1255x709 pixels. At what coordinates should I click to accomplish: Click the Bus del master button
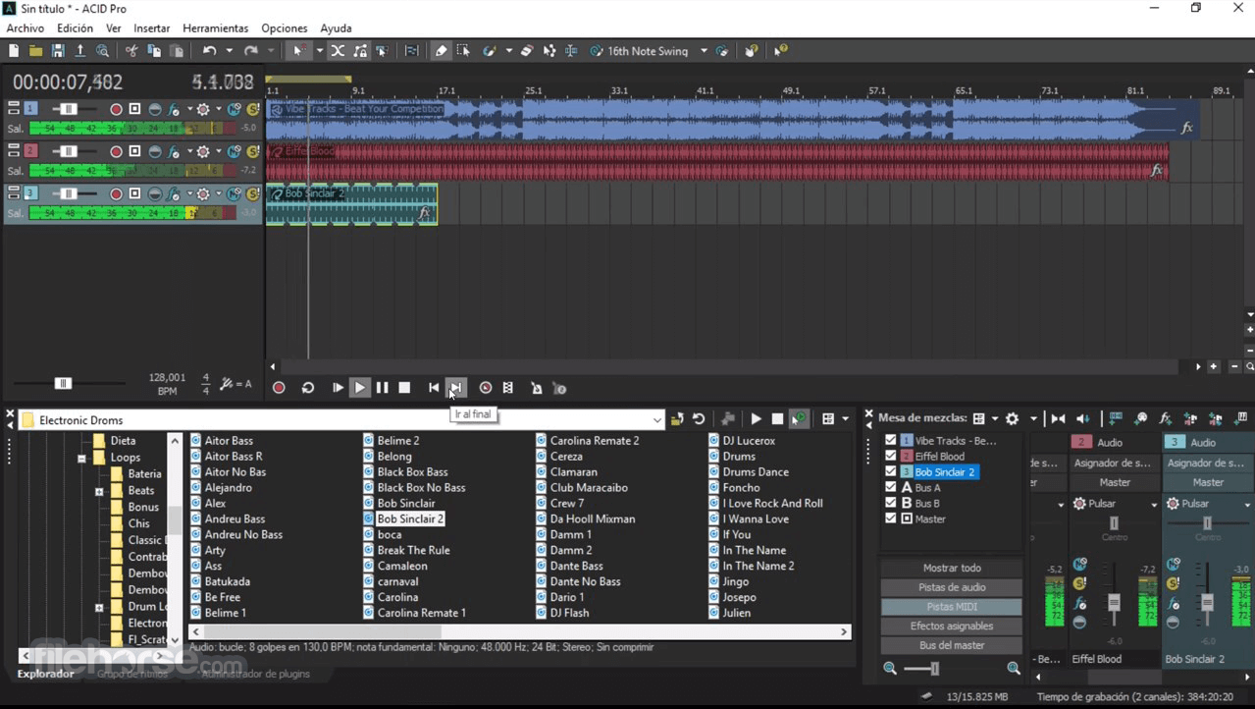tap(952, 645)
